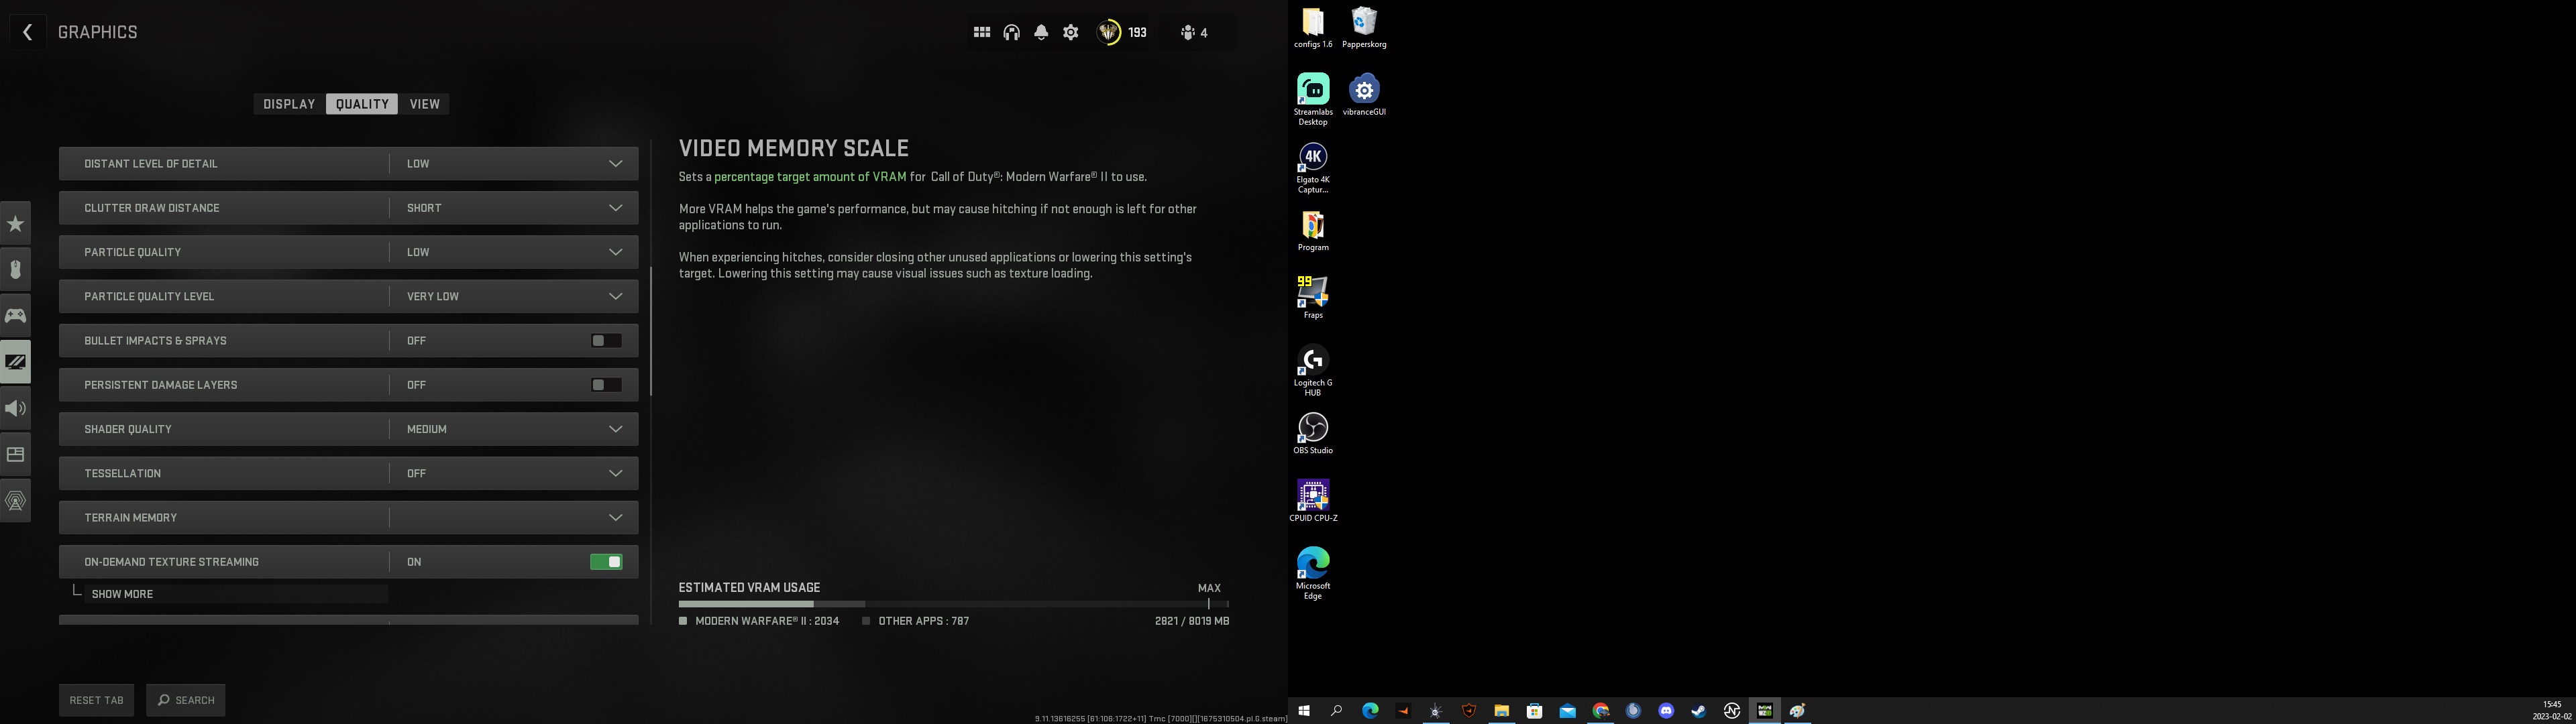
Task: Select the Elgato 4K Capture desktop icon
Action: coord(1313,167)
